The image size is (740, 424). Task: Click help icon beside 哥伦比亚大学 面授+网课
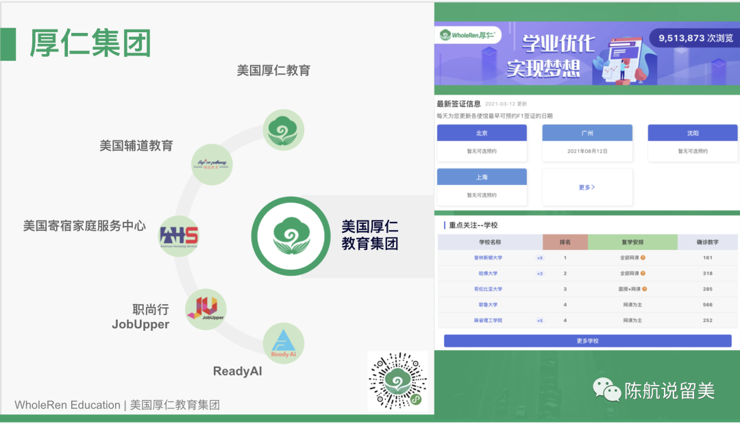click(x=645, y=289)
